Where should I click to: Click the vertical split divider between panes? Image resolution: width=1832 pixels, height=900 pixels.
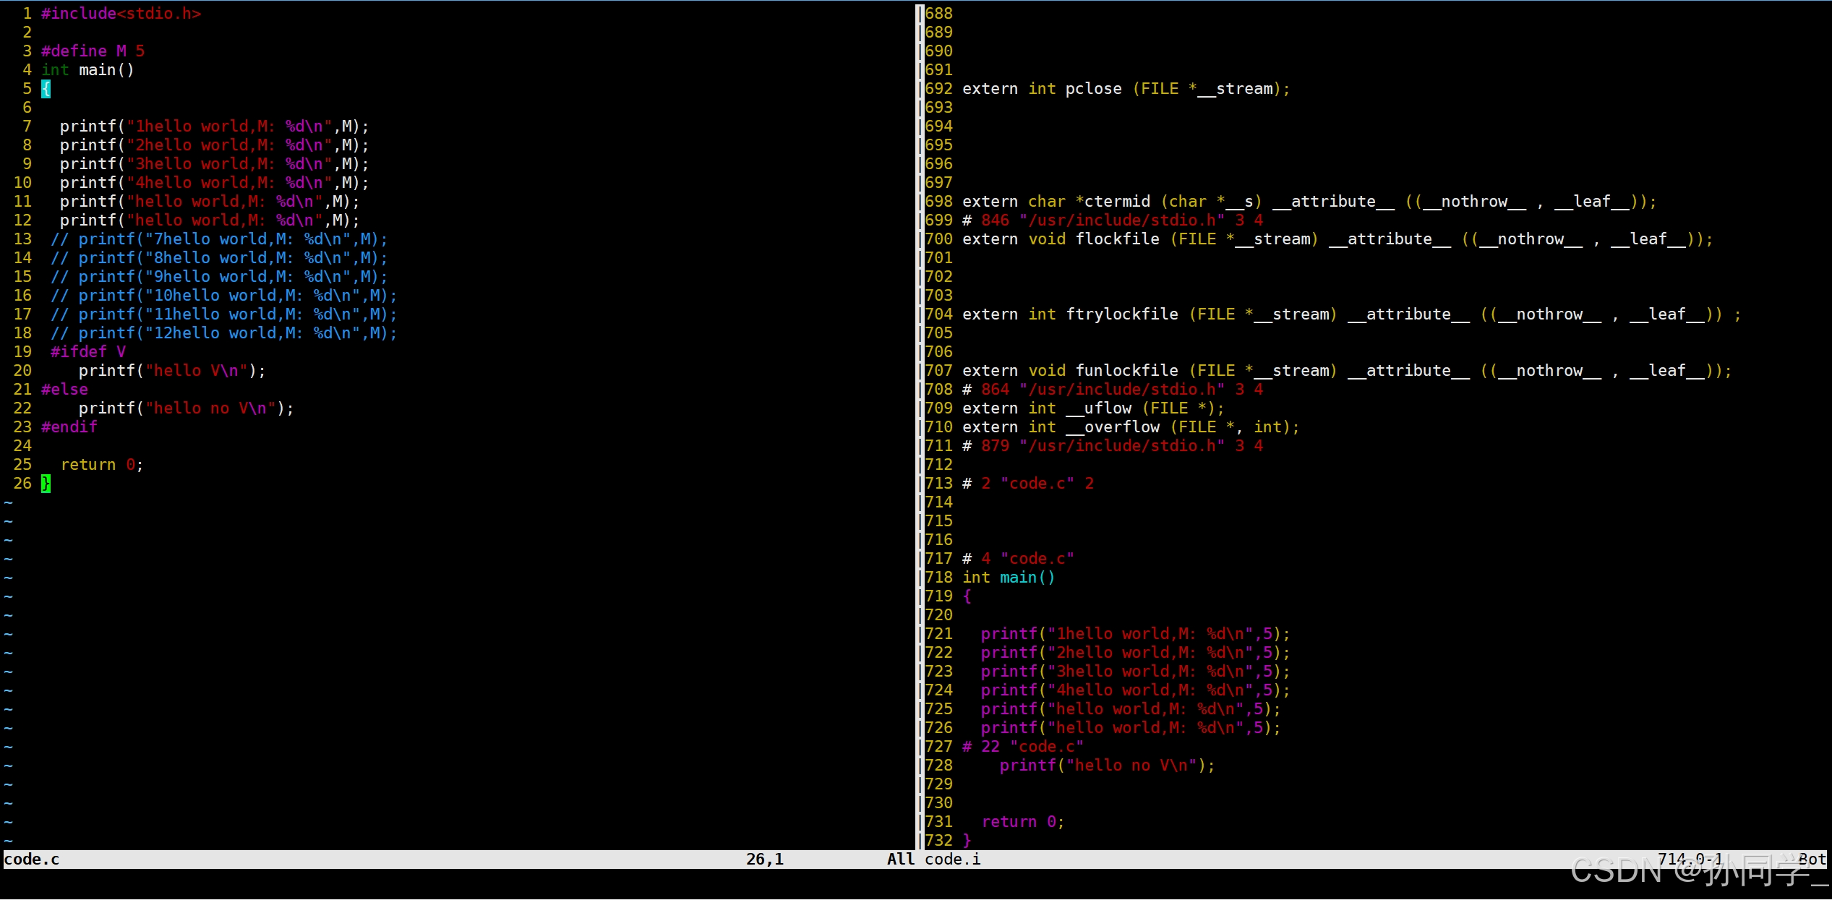[920, 434]
